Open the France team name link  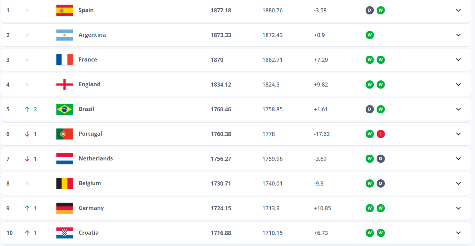88,60
